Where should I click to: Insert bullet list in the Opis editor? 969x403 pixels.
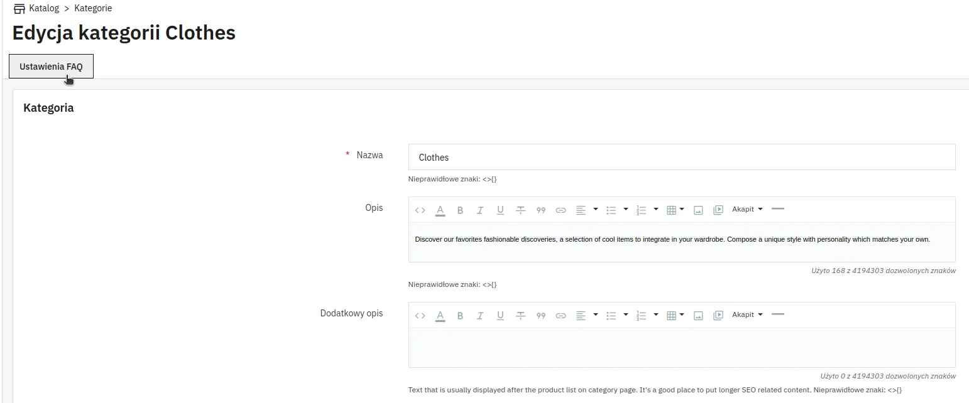611,210
